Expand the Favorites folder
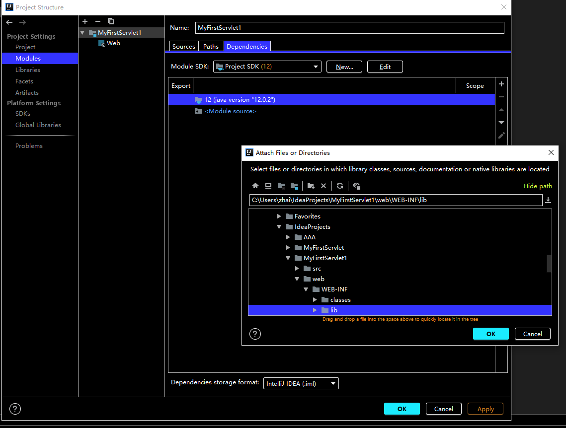 click(x=279, y=216)
